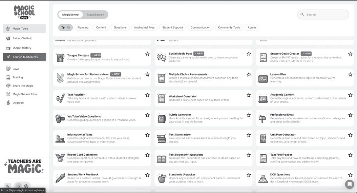Click the Student Work Feedback pen icon

[60, 178]
